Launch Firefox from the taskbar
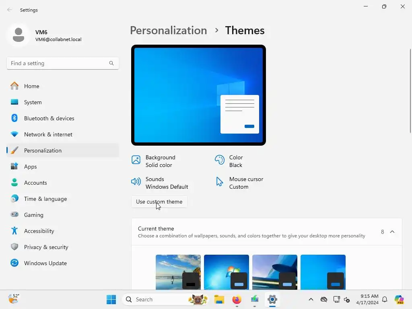This screenshot has width=412, height=309. click(237, 299)
